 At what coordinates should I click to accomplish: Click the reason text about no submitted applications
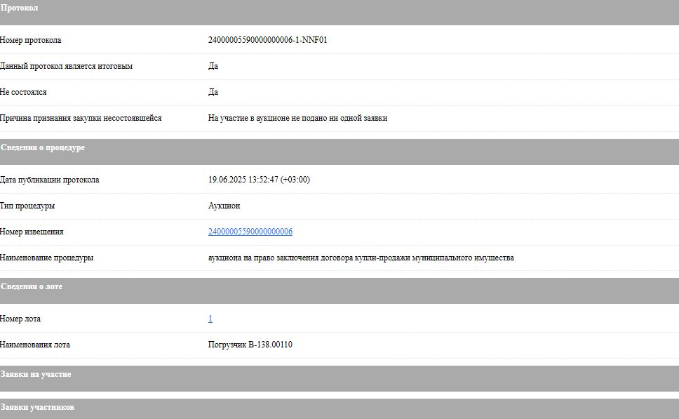pyautogui.click(x=297, y=118)
